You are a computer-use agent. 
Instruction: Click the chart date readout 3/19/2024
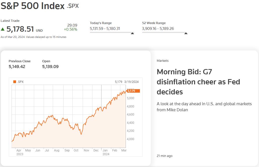(131, 82)
